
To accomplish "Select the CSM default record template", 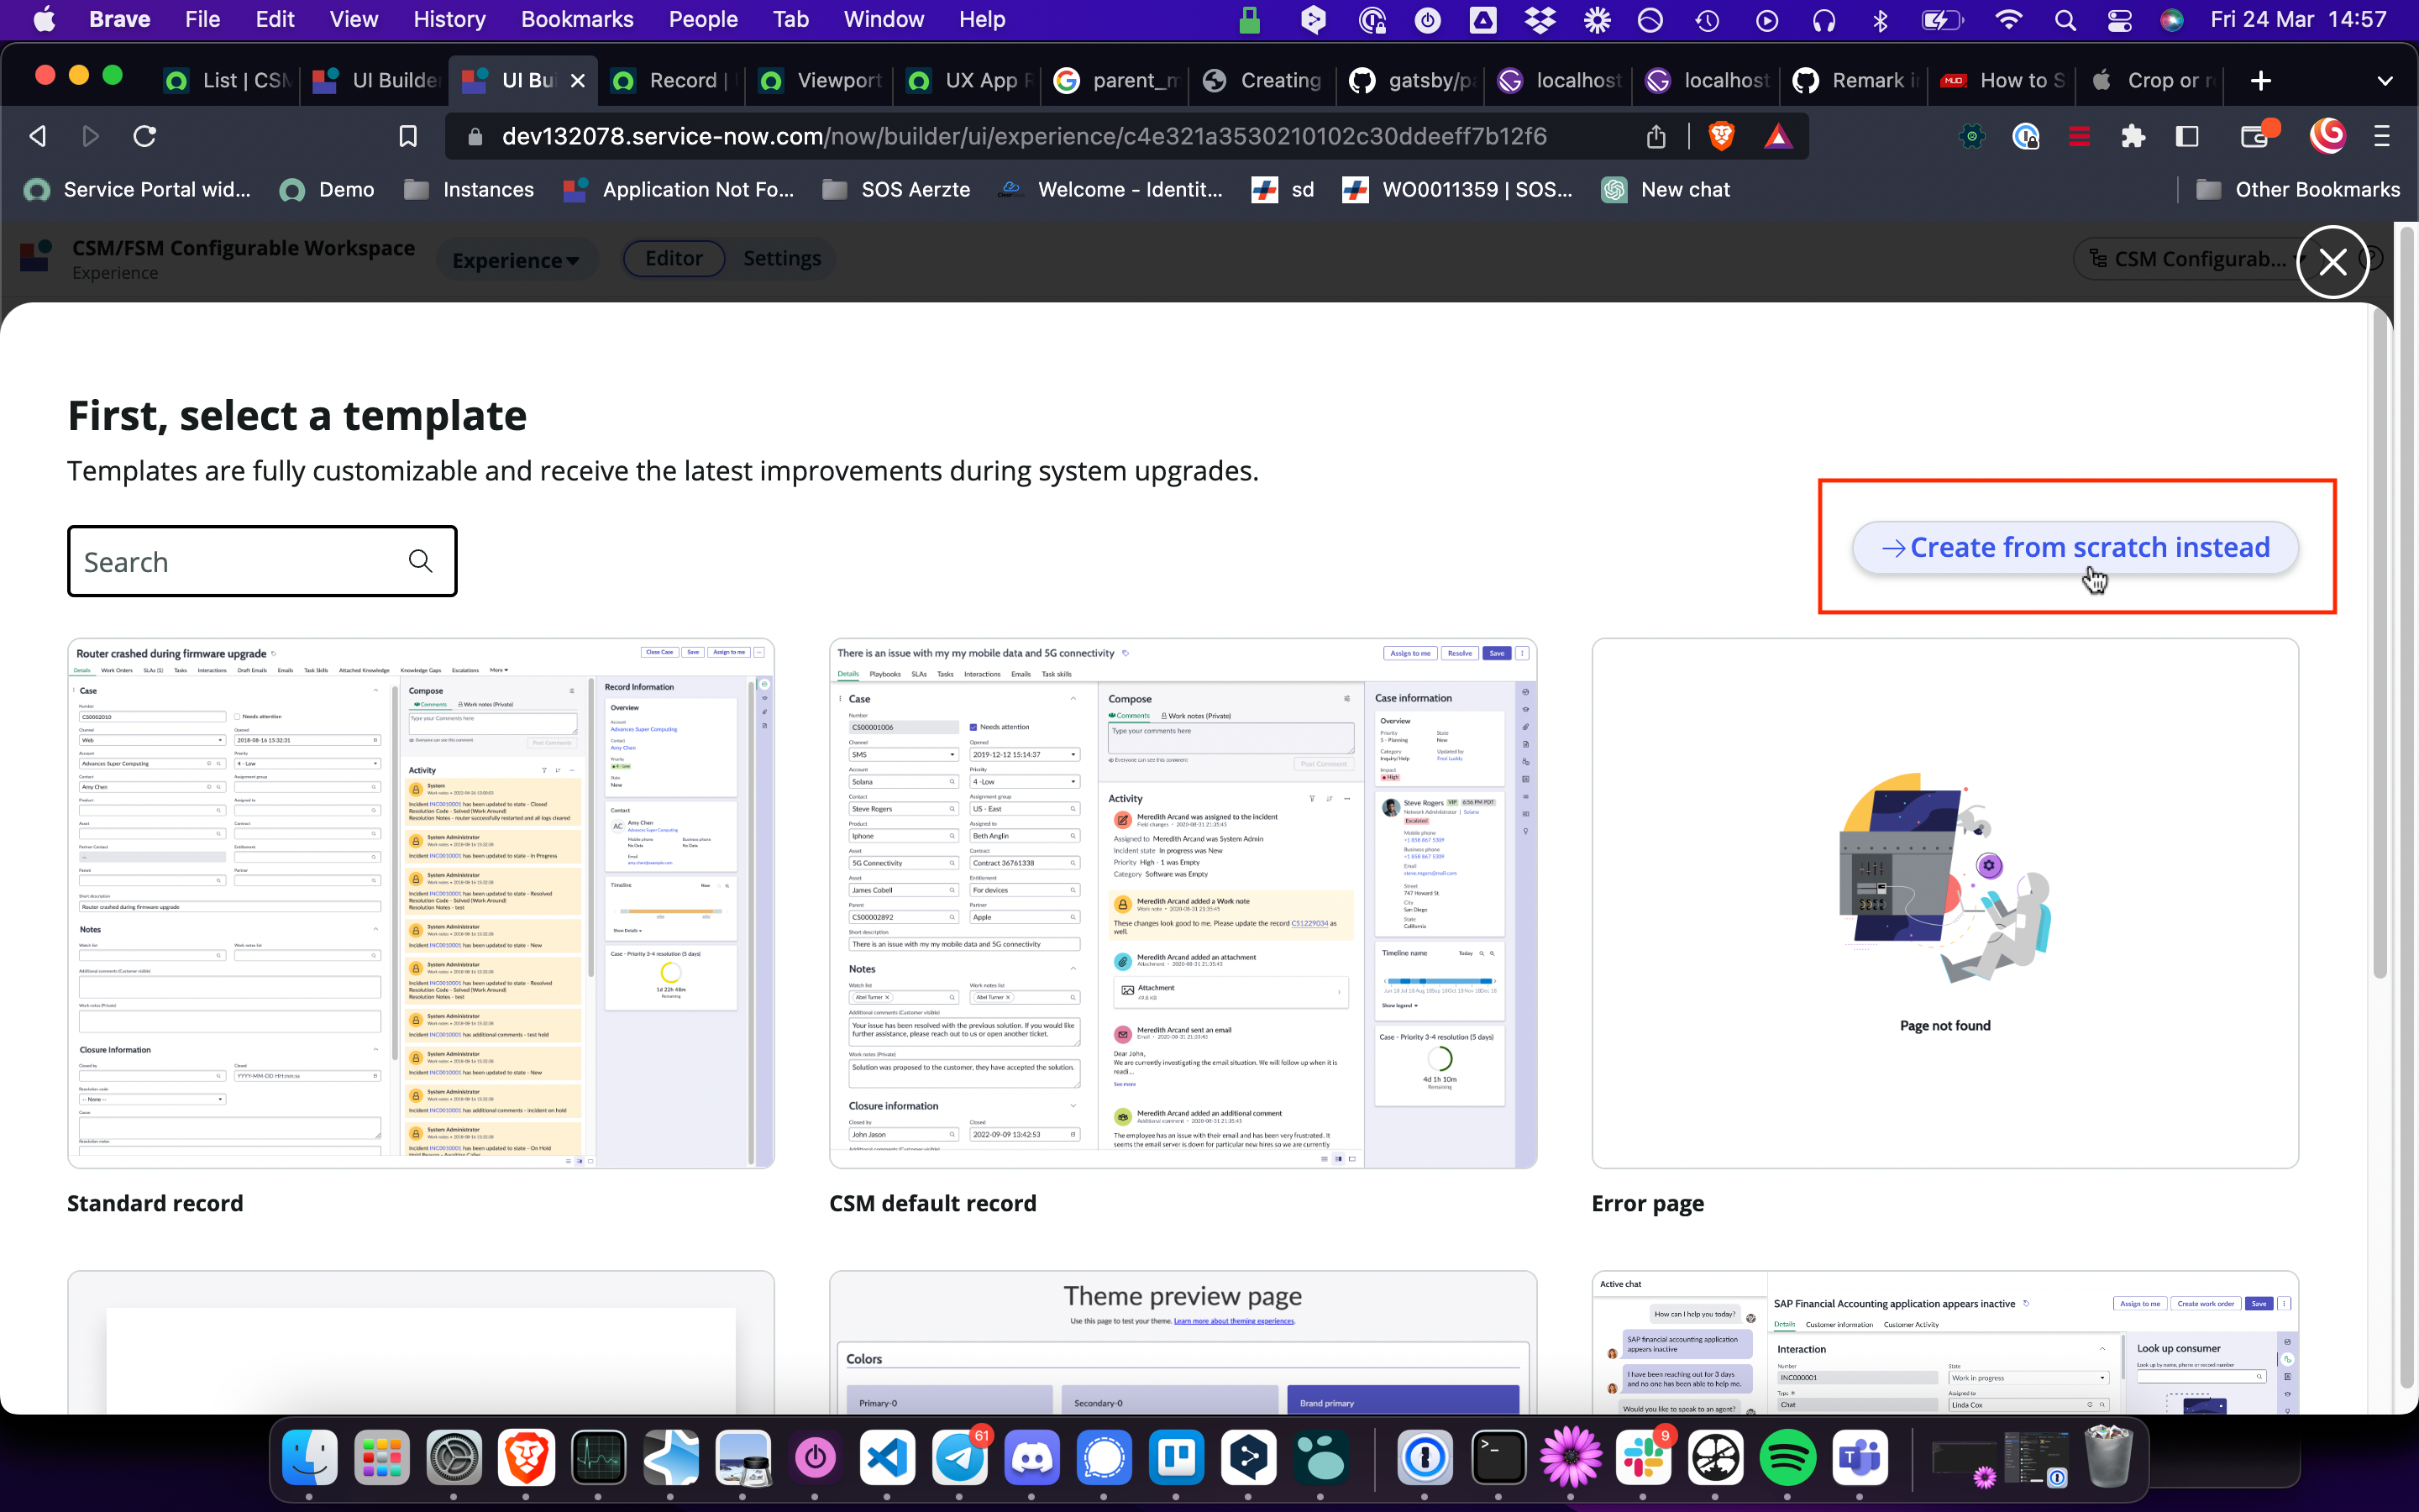I will point(1183,903).
